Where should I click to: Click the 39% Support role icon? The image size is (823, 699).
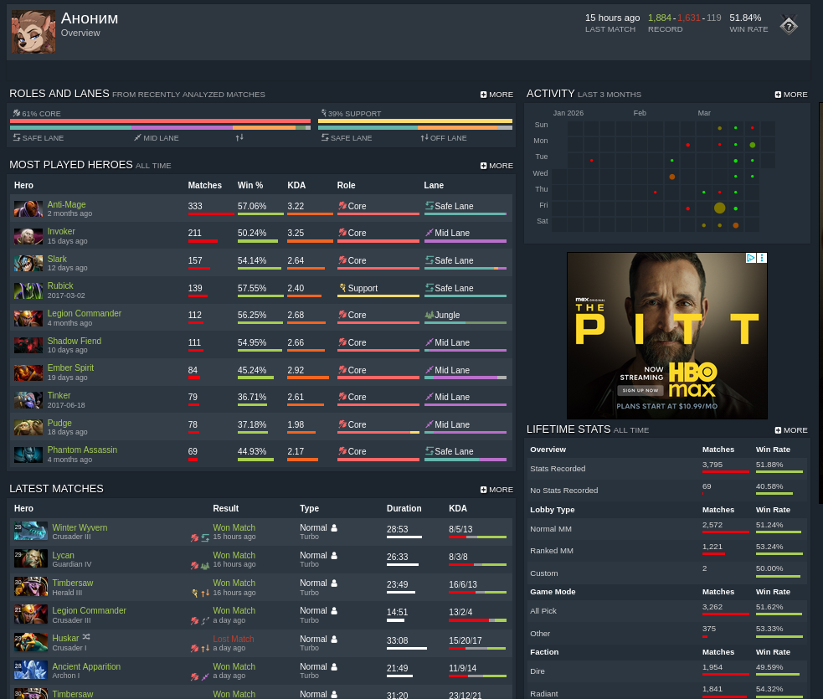tap(324, 113)
